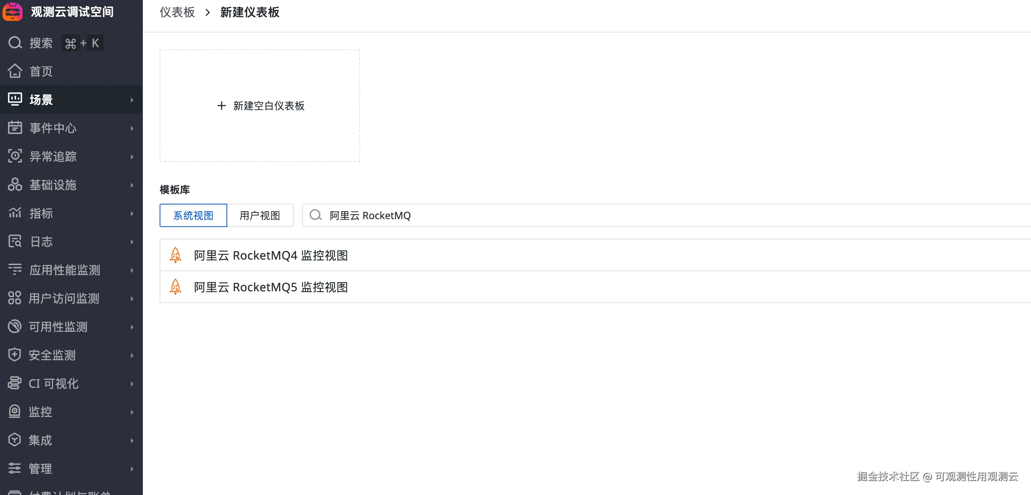Image resolution: width=1031 pixels, height=495 pixels.
Task: Expand the 场景 submenu arrow
Action: pyautogui.click(x=132, y=100)
